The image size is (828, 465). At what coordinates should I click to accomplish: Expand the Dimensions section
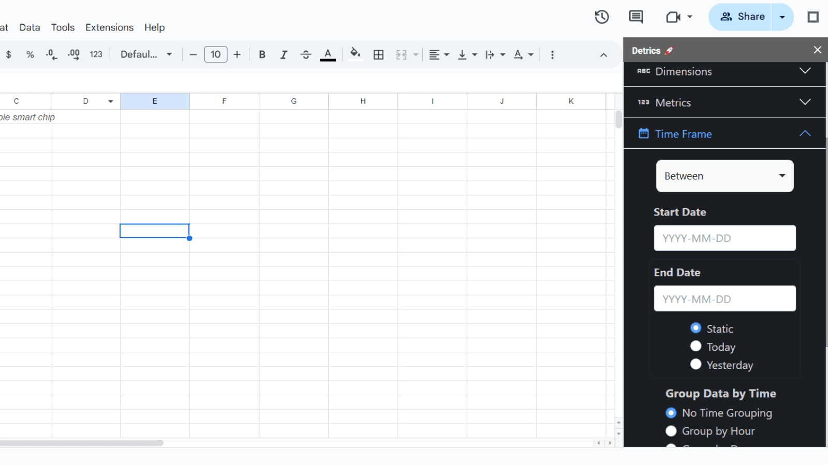pyautogui.click(x=724, y=72)
